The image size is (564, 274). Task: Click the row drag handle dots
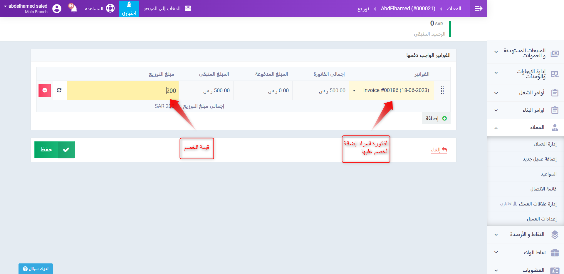point(442,90)
